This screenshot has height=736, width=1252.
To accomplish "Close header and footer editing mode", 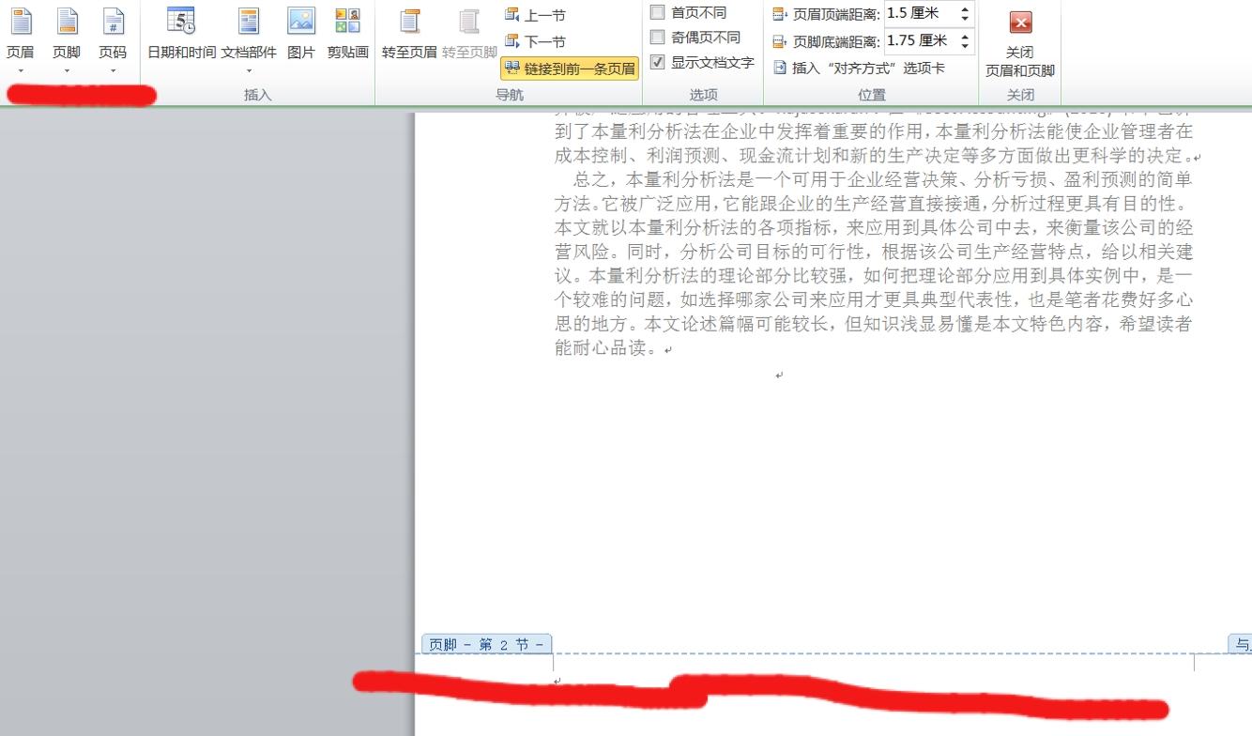I will (x=1019, y=41).
